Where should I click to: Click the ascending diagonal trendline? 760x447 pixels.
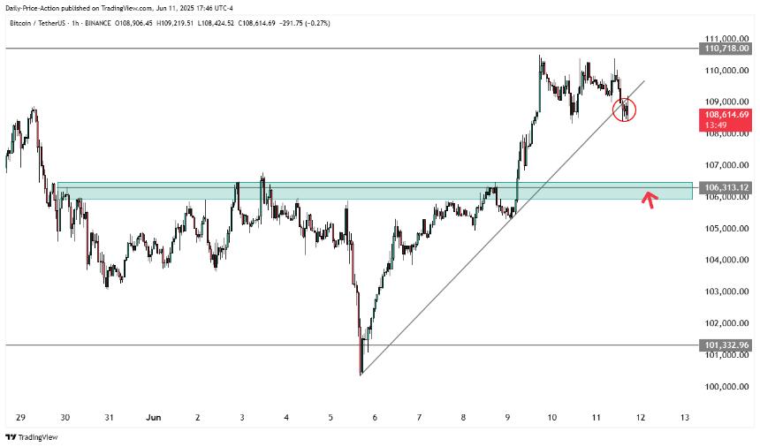pyautogui.click(x=503, y=227)
